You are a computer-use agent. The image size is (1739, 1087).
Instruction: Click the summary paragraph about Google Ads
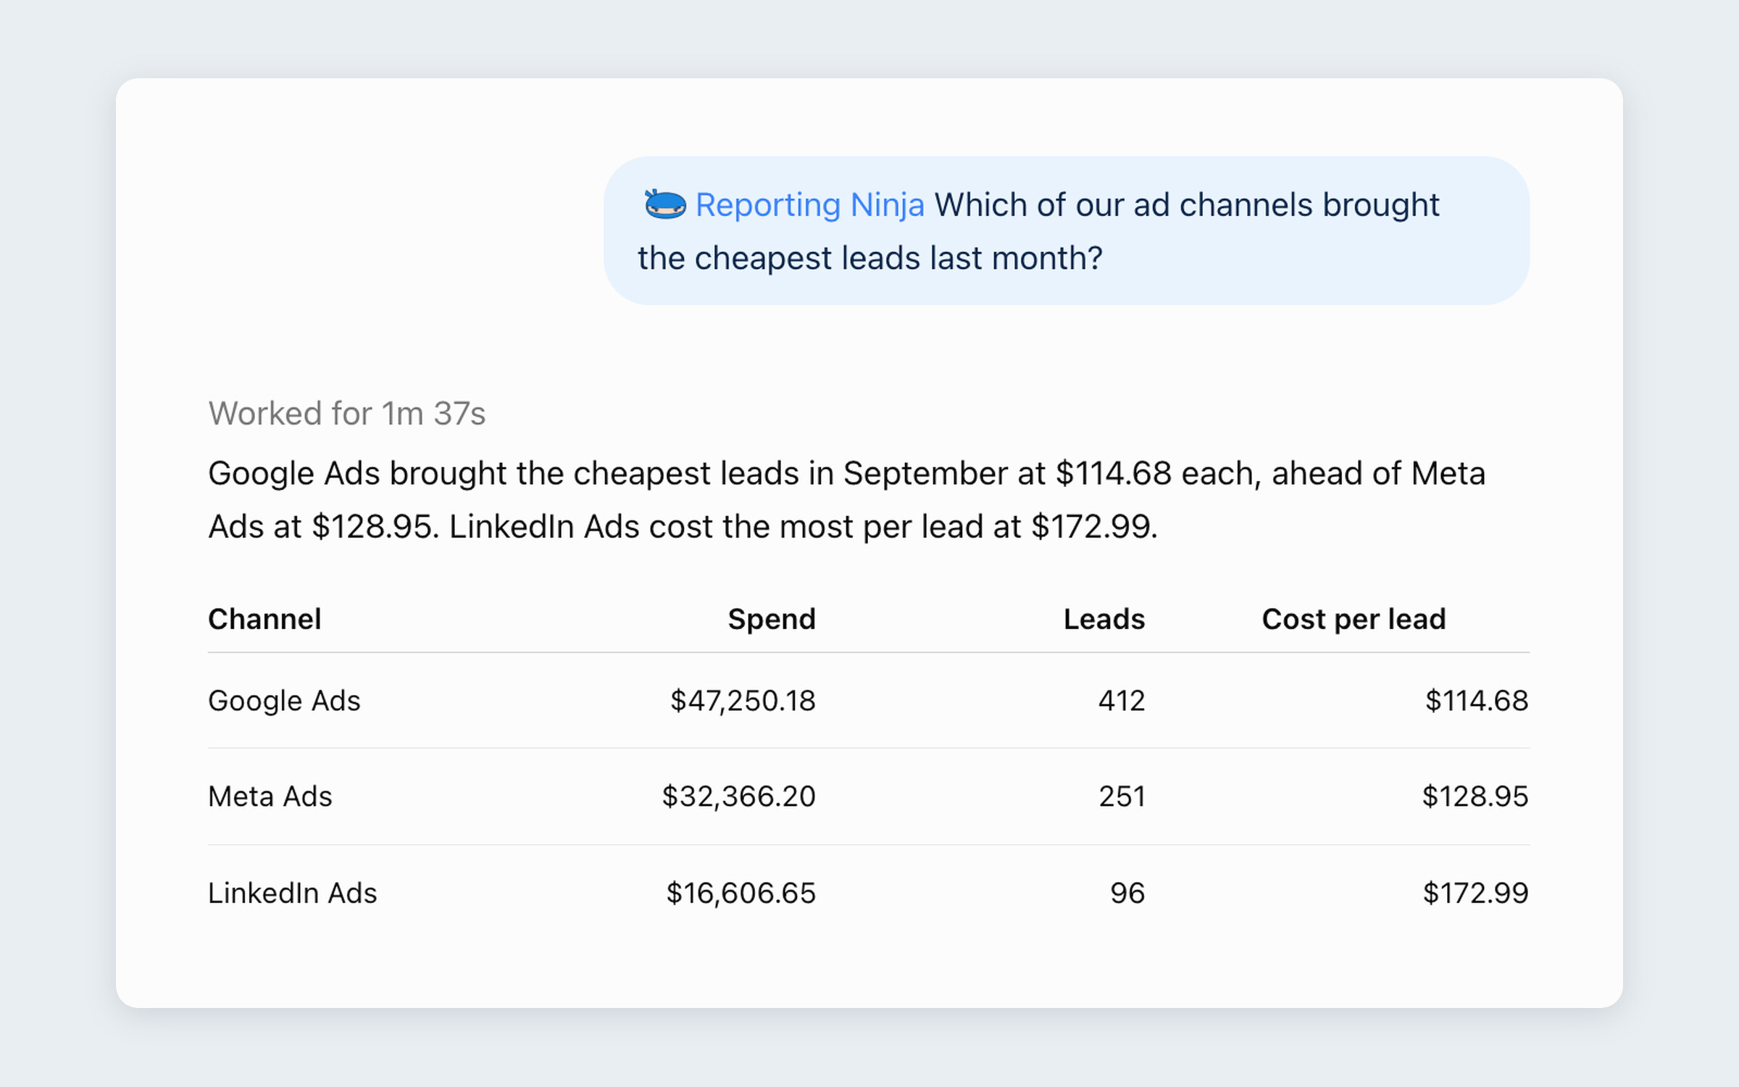coord(847,500)
